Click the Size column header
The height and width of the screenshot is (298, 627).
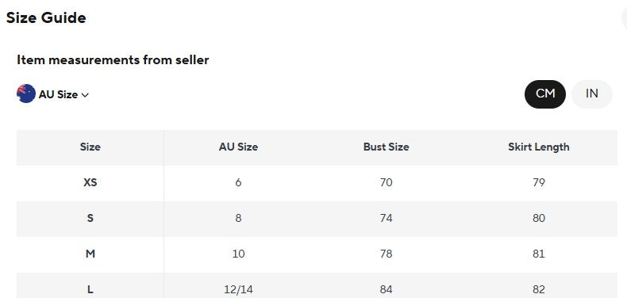pyautogui.click(x=90, y=147)
